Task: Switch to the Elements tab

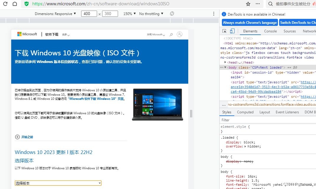Action: [250, 31]
